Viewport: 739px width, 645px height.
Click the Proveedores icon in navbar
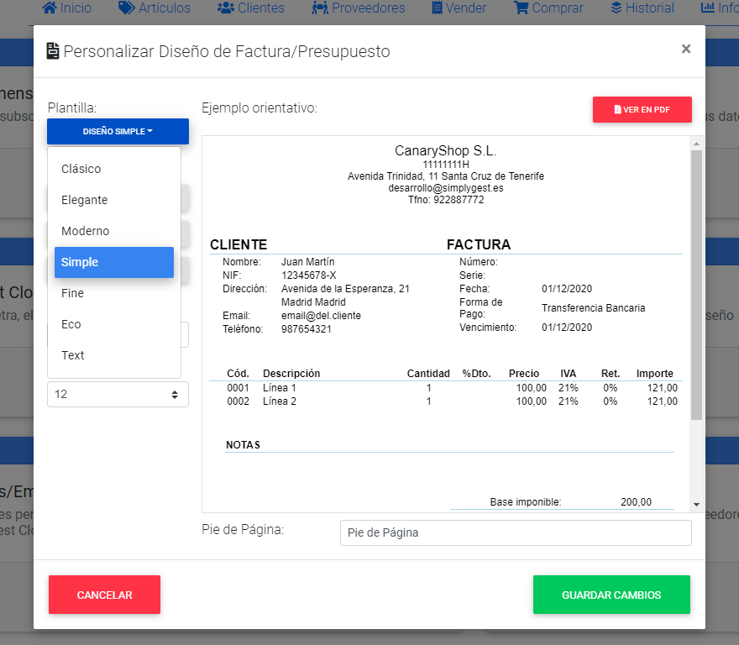pos(319,8)
